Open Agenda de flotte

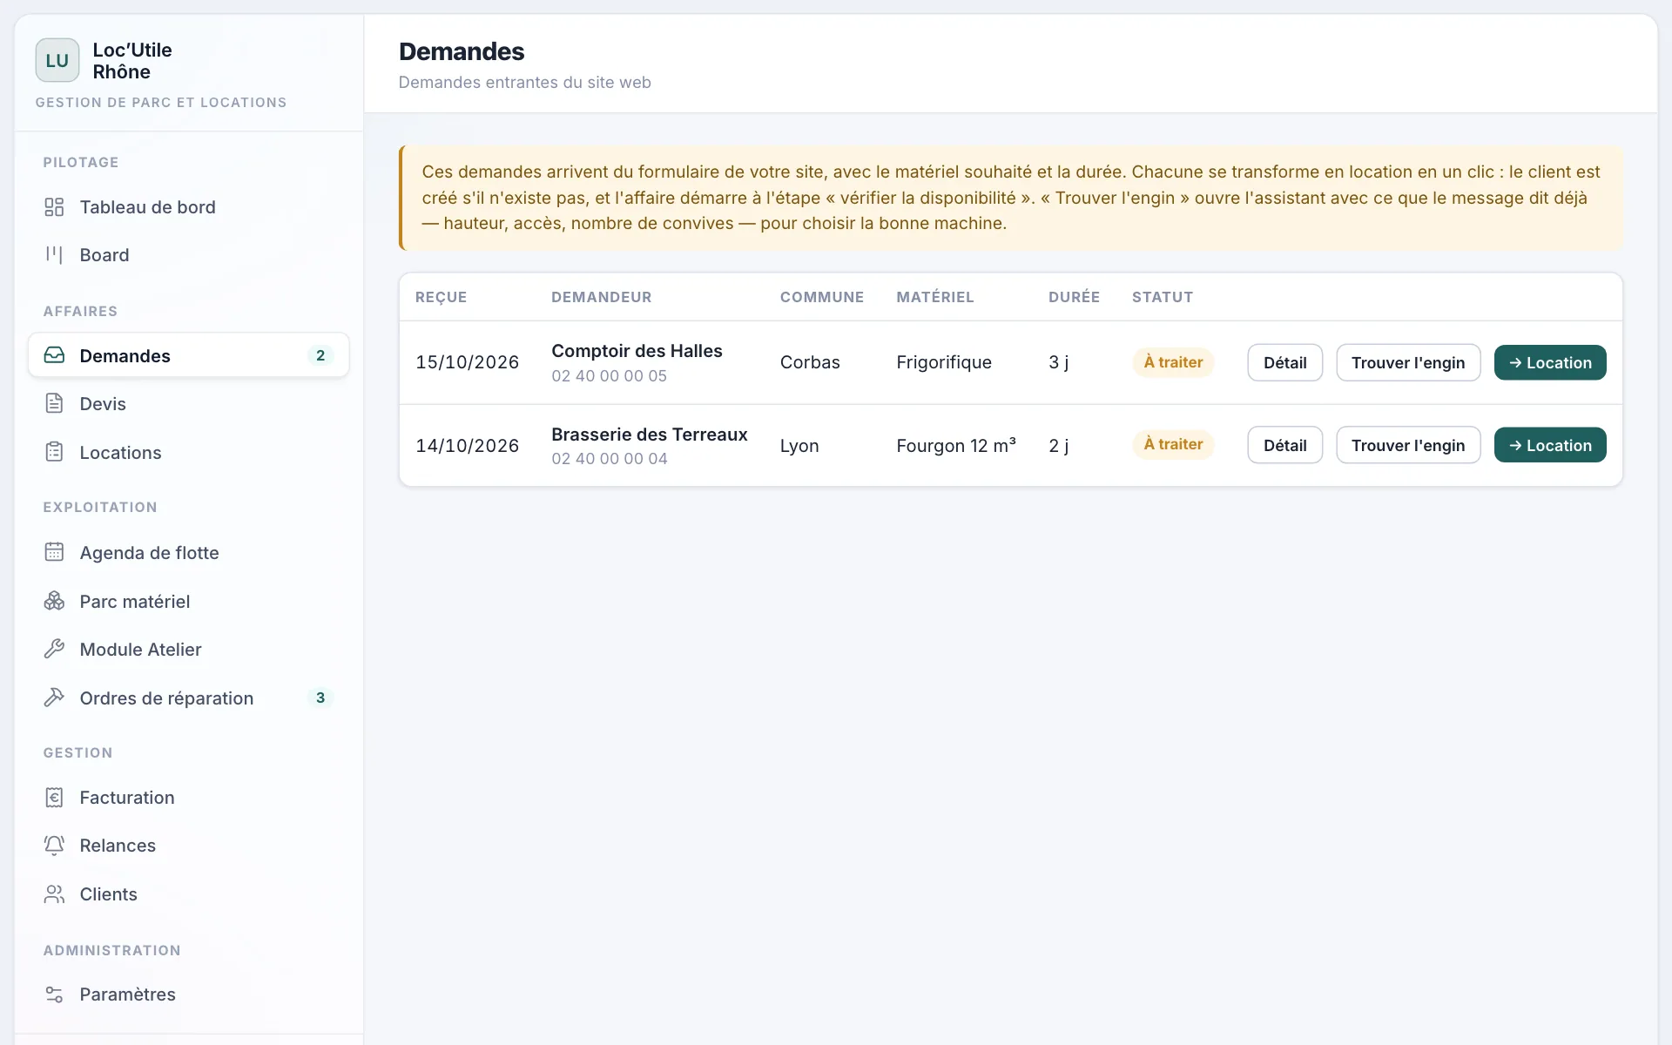coord(189,553)
